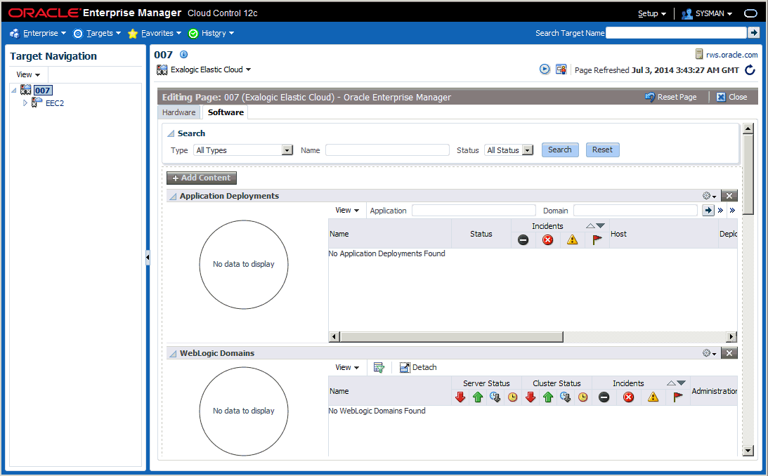Open the SYSMAN user menu

point(707,14)
